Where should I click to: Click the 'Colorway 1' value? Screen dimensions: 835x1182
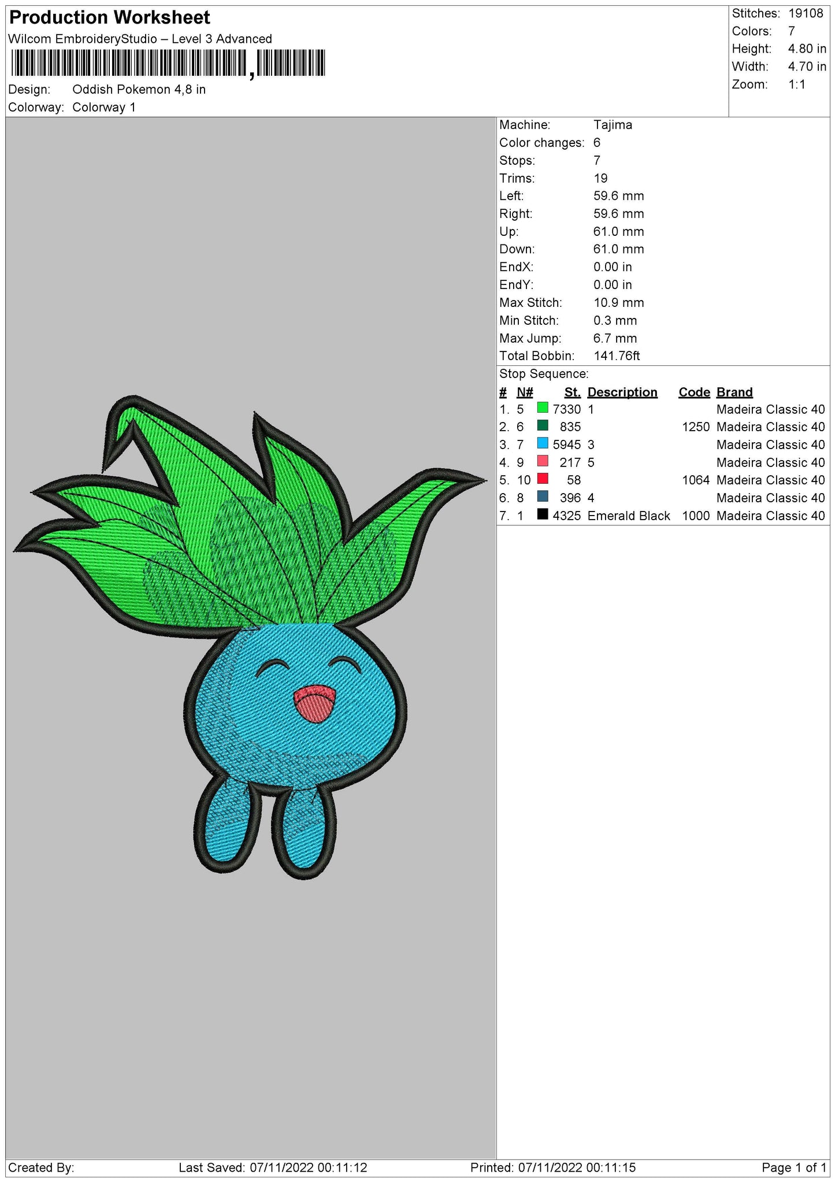click(x=104, y=108)
